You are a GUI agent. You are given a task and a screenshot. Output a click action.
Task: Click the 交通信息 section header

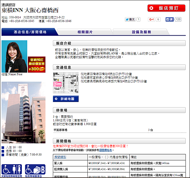119,67
